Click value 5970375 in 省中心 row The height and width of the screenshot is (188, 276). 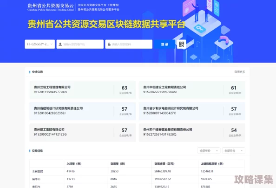[206, 179]
